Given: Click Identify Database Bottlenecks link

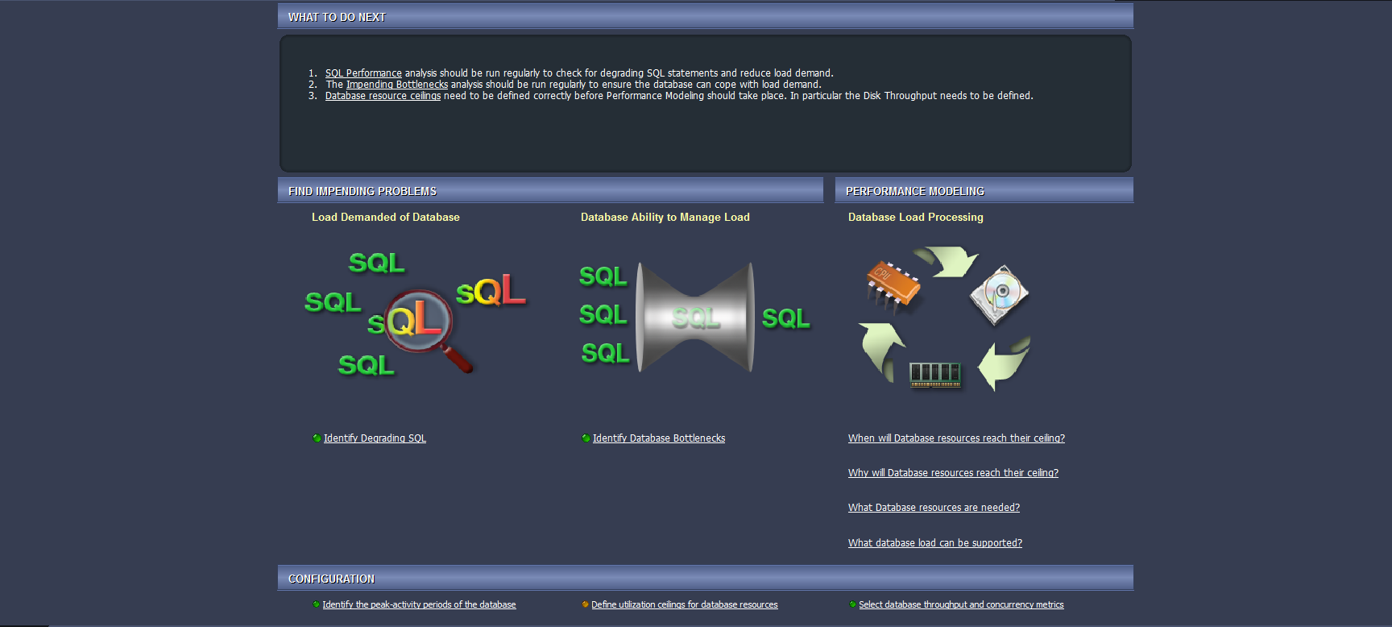Looking at the screenshot, I should [x=659, y=438].
